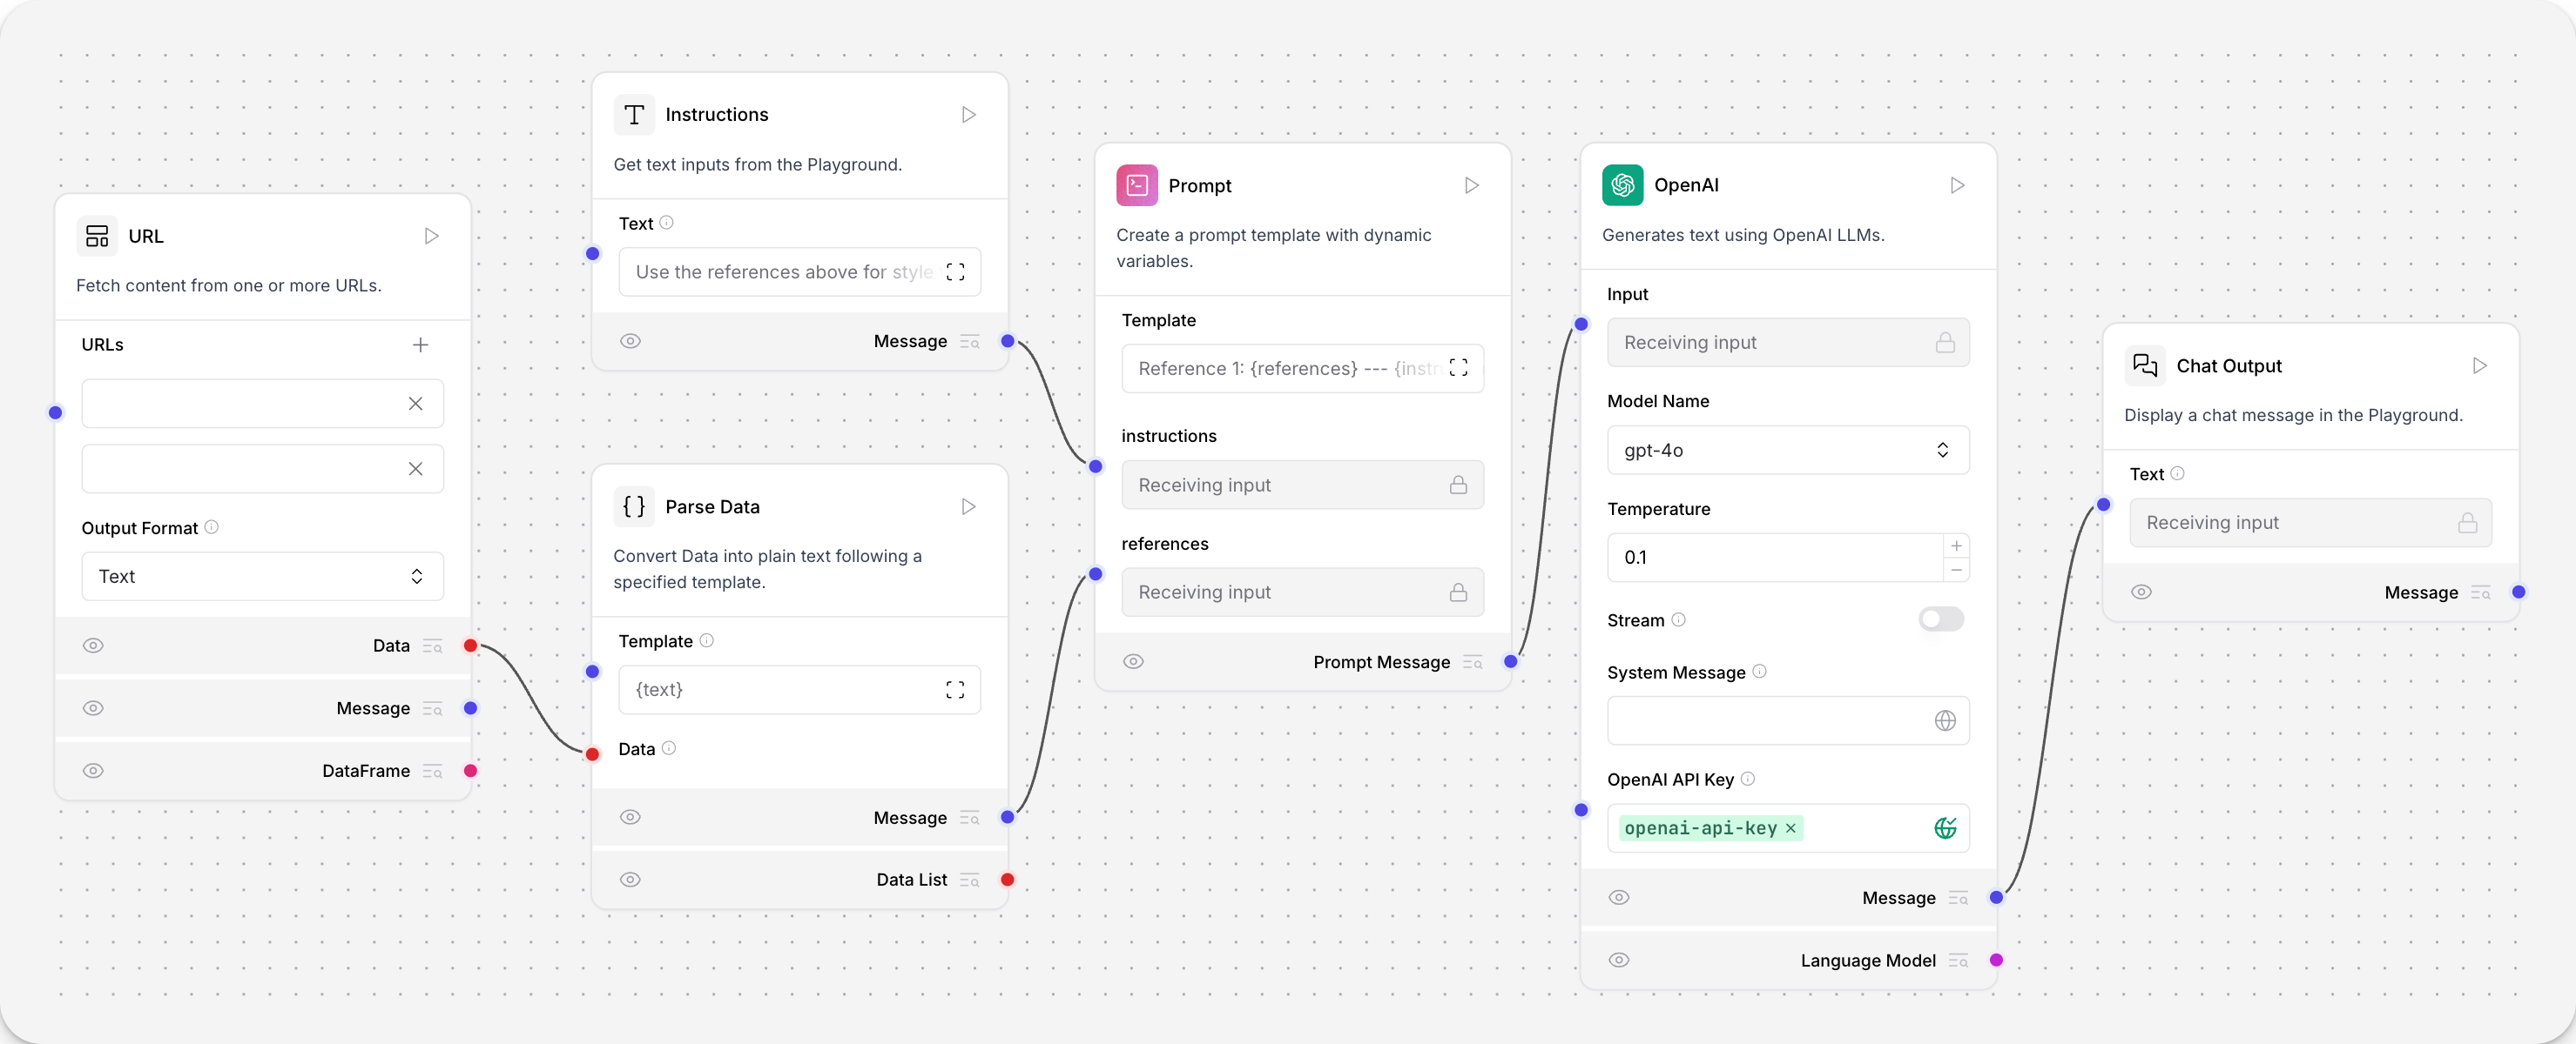The height and width of the screenshot is (1044, 2576).
Task: Click the locked OpenAI Input field
Action: (x=1788, y=343)
